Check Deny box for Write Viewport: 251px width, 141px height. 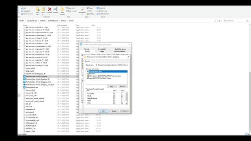pos(122,103)
